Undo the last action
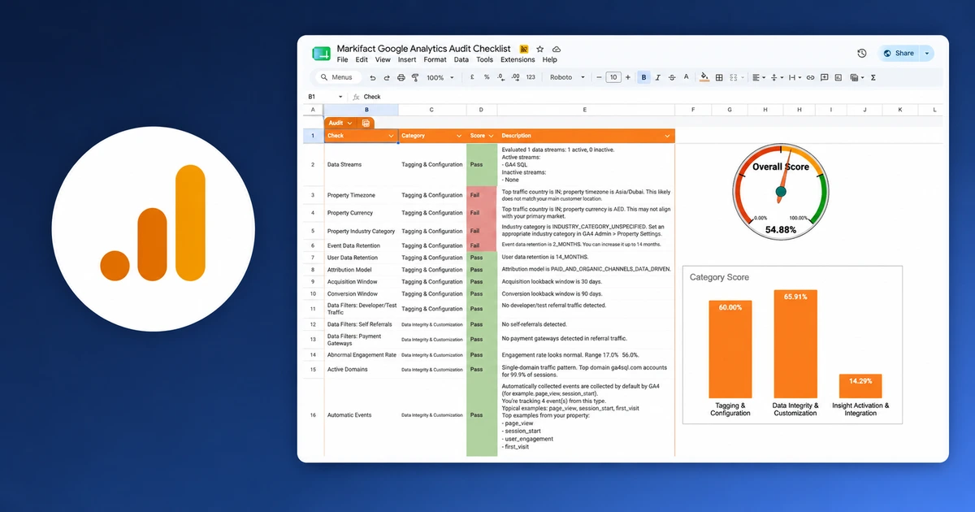 [x=373, y=78]
